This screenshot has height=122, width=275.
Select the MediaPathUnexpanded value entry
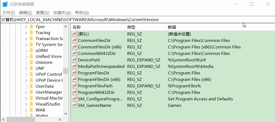(101, 67)
